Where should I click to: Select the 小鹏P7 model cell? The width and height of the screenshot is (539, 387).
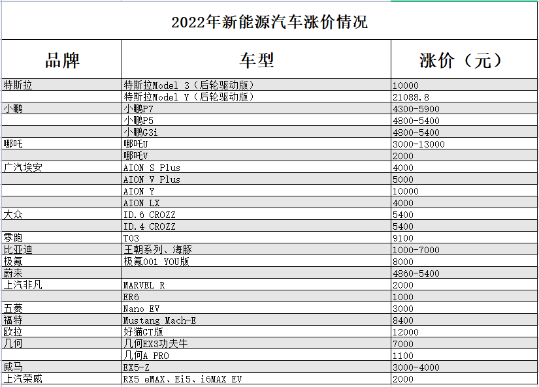pyautogui.click(x=256, y=108)
